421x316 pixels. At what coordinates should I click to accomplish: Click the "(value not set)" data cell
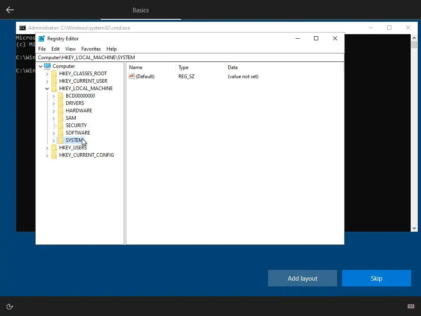[243, 77]
